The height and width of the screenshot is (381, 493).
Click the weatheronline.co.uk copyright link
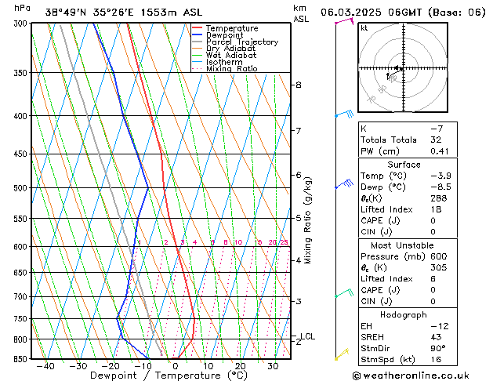[x=417, y=375]
